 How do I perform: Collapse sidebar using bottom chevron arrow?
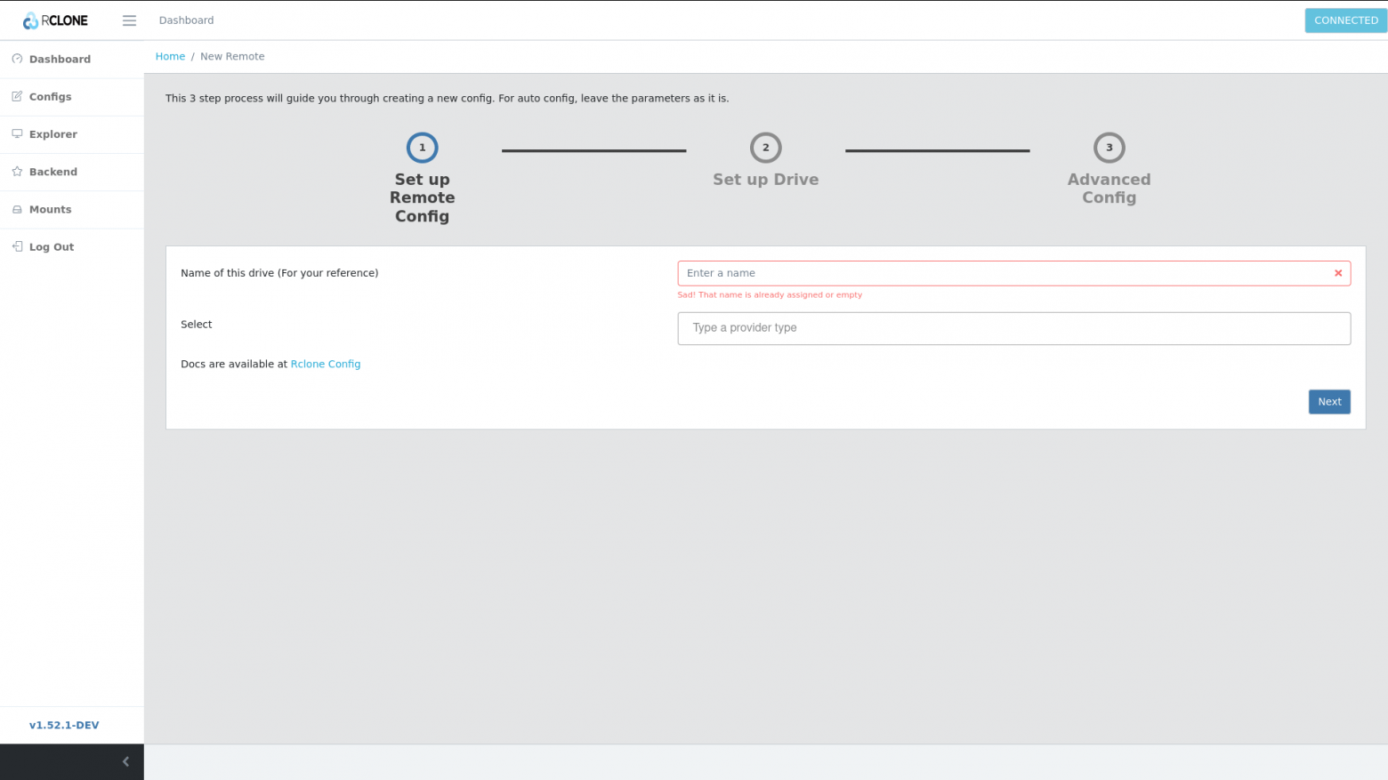125,761
